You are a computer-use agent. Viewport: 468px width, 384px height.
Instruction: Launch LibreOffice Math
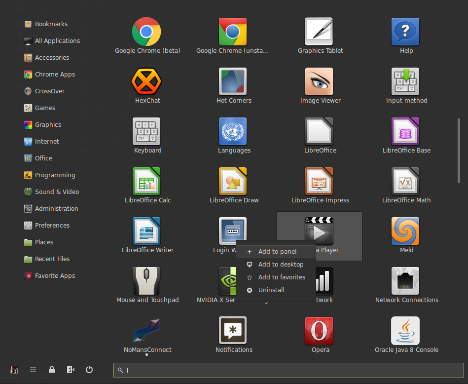point(405,185)
